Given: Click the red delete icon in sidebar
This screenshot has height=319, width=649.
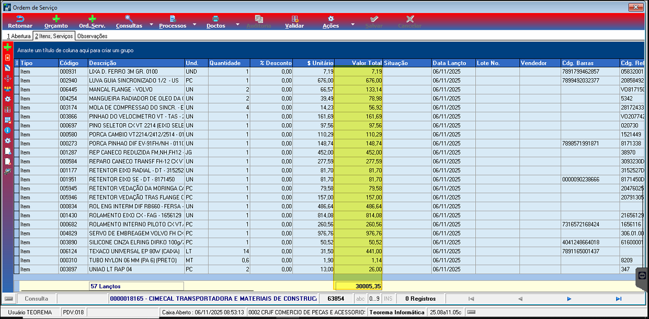Looking at the screenshot, I should point(7,57).
